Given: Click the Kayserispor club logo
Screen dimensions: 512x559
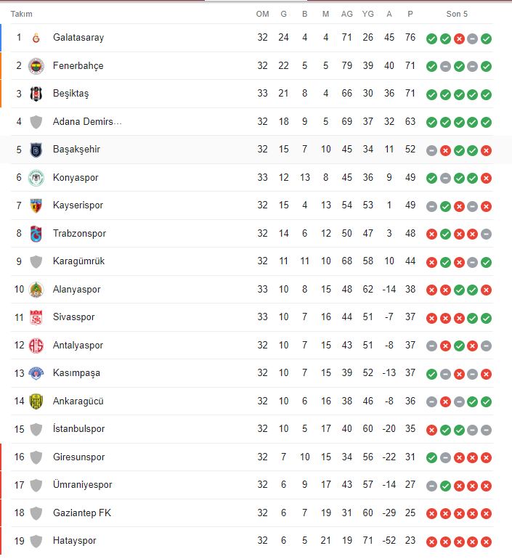Looking at the screenshot, I should click(x=36, y=205).
